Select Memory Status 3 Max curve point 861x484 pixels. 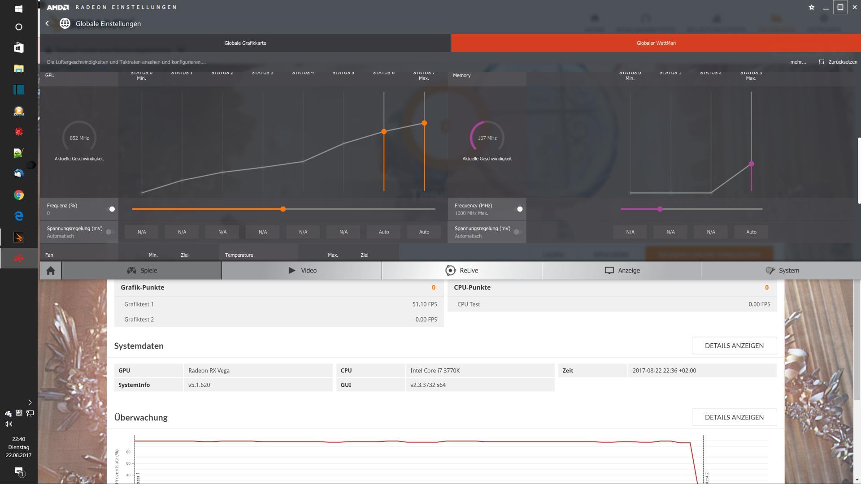point(752,164)
